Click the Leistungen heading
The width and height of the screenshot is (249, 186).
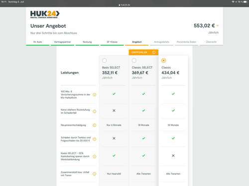(x=70, y=73)
